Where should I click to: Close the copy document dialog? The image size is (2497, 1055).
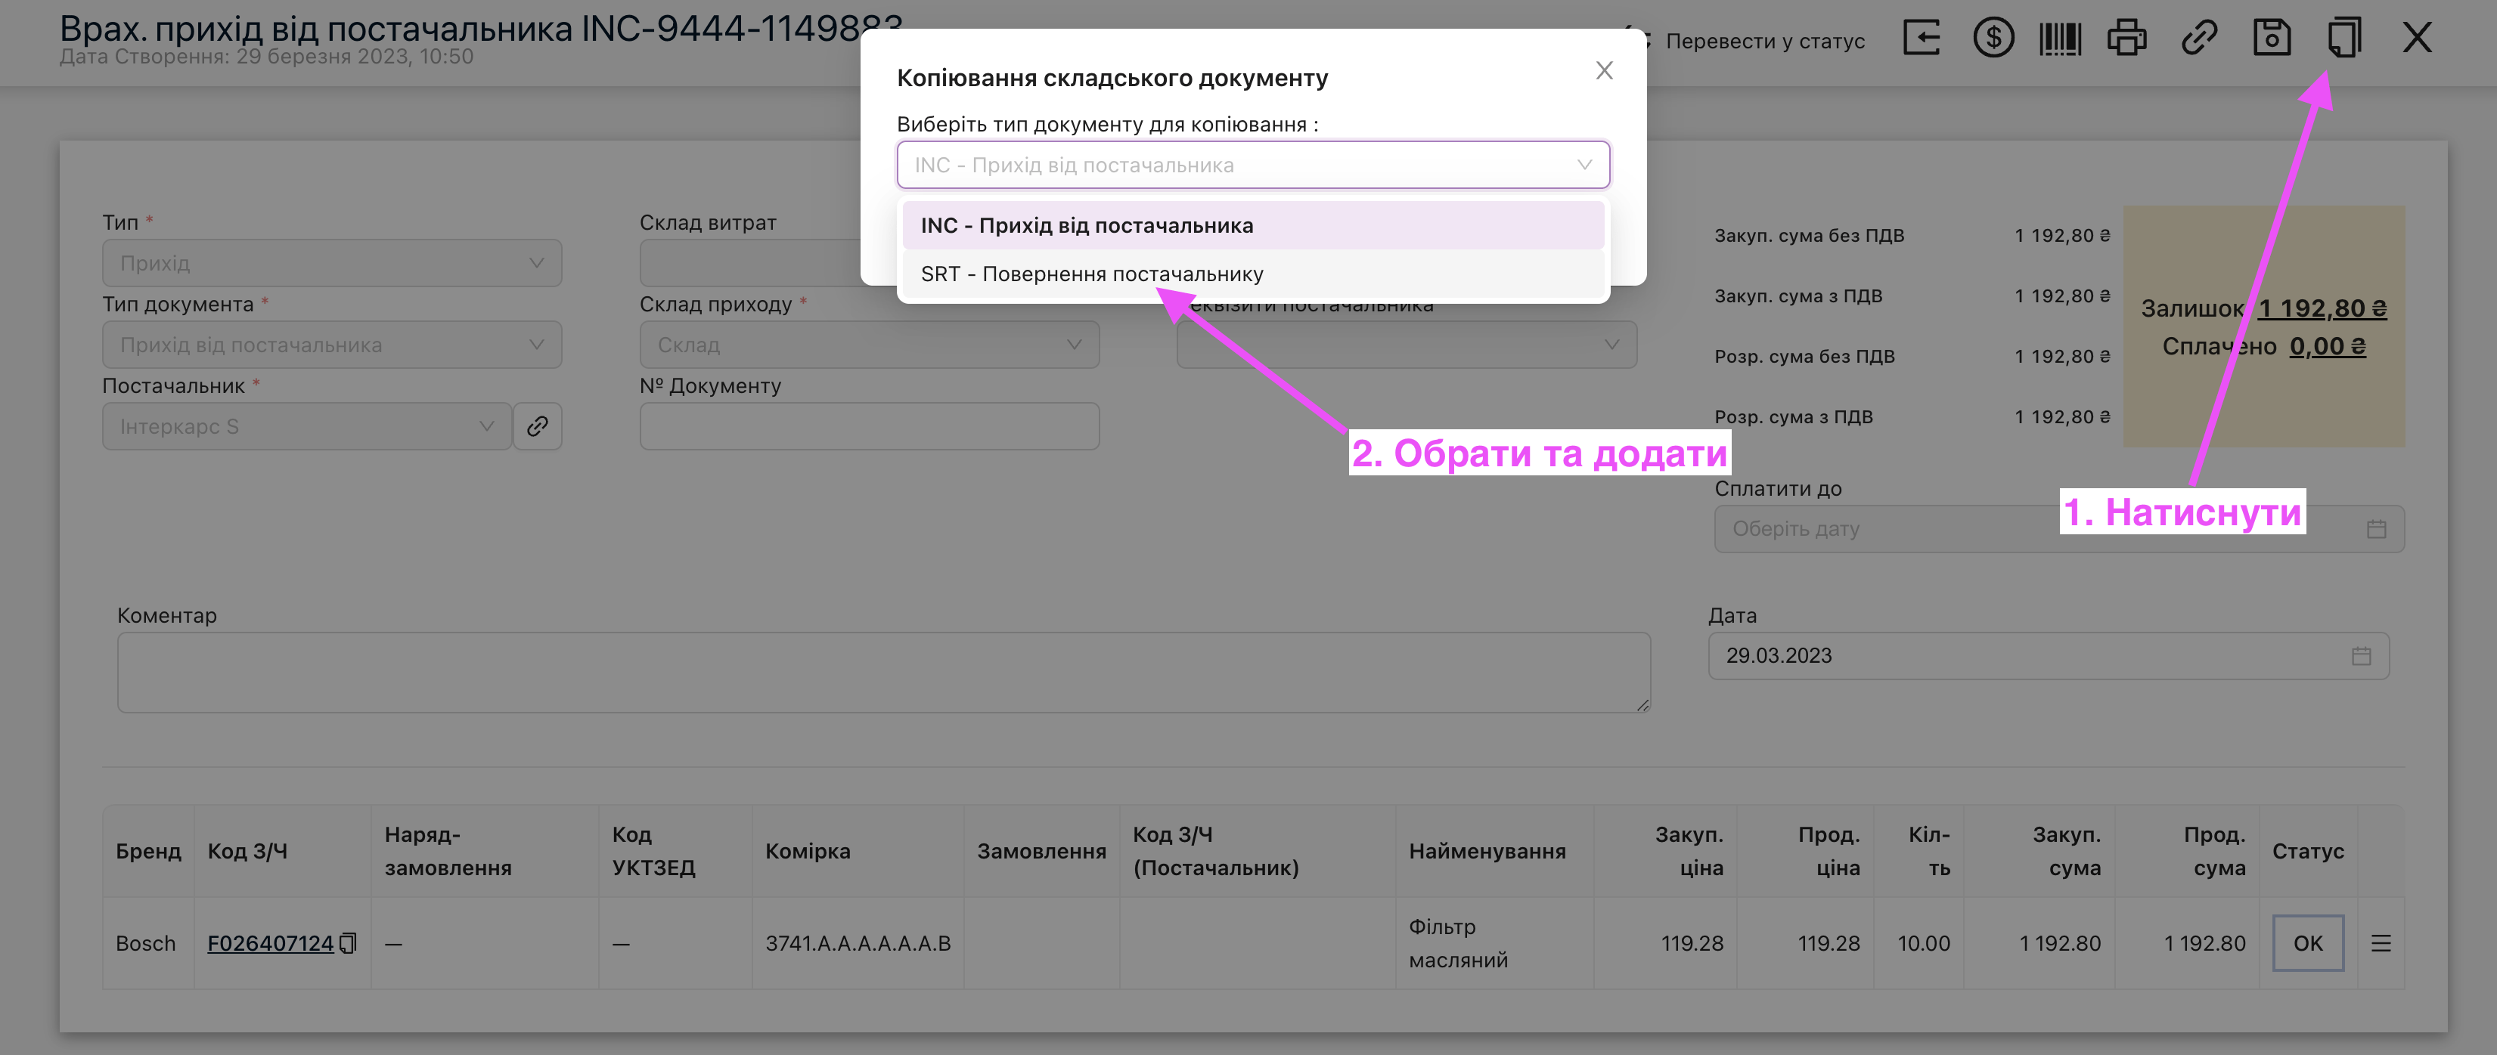coord(1604,71)
